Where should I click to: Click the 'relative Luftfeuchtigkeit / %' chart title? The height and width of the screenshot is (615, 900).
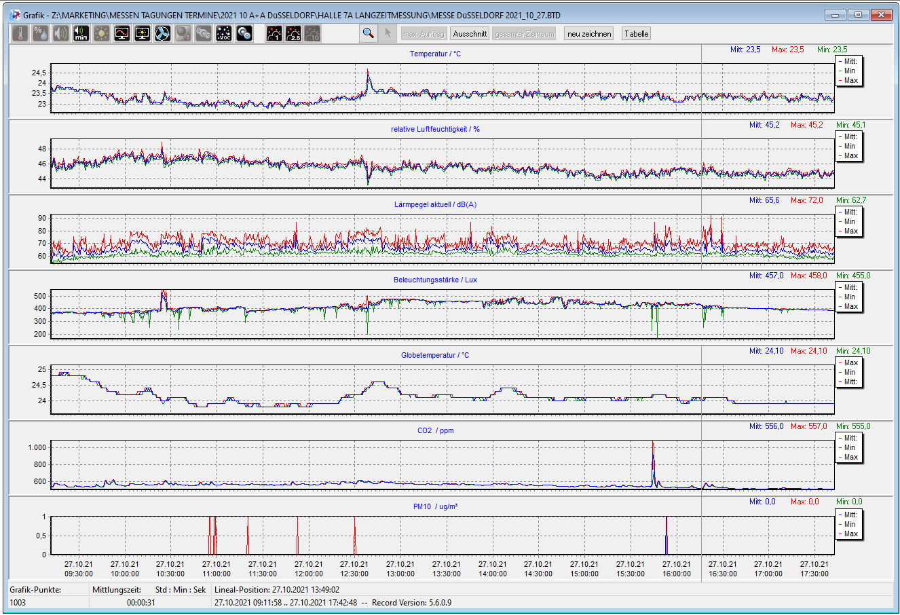point(435,129)
